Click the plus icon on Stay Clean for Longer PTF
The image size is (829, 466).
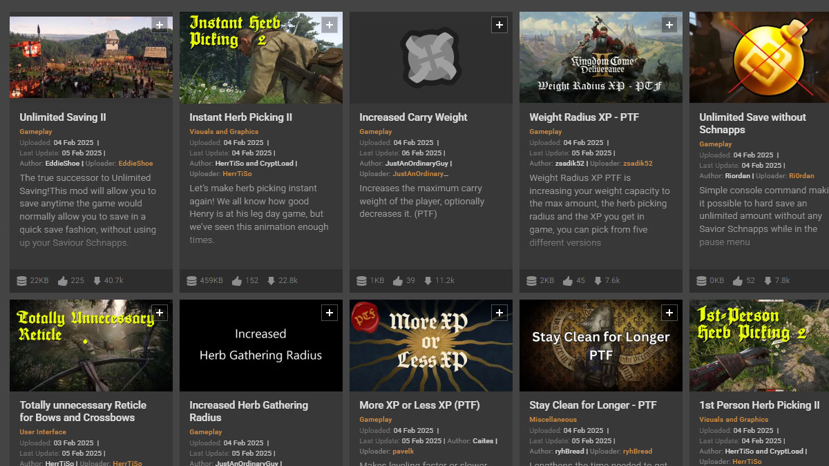pos(669,313)
